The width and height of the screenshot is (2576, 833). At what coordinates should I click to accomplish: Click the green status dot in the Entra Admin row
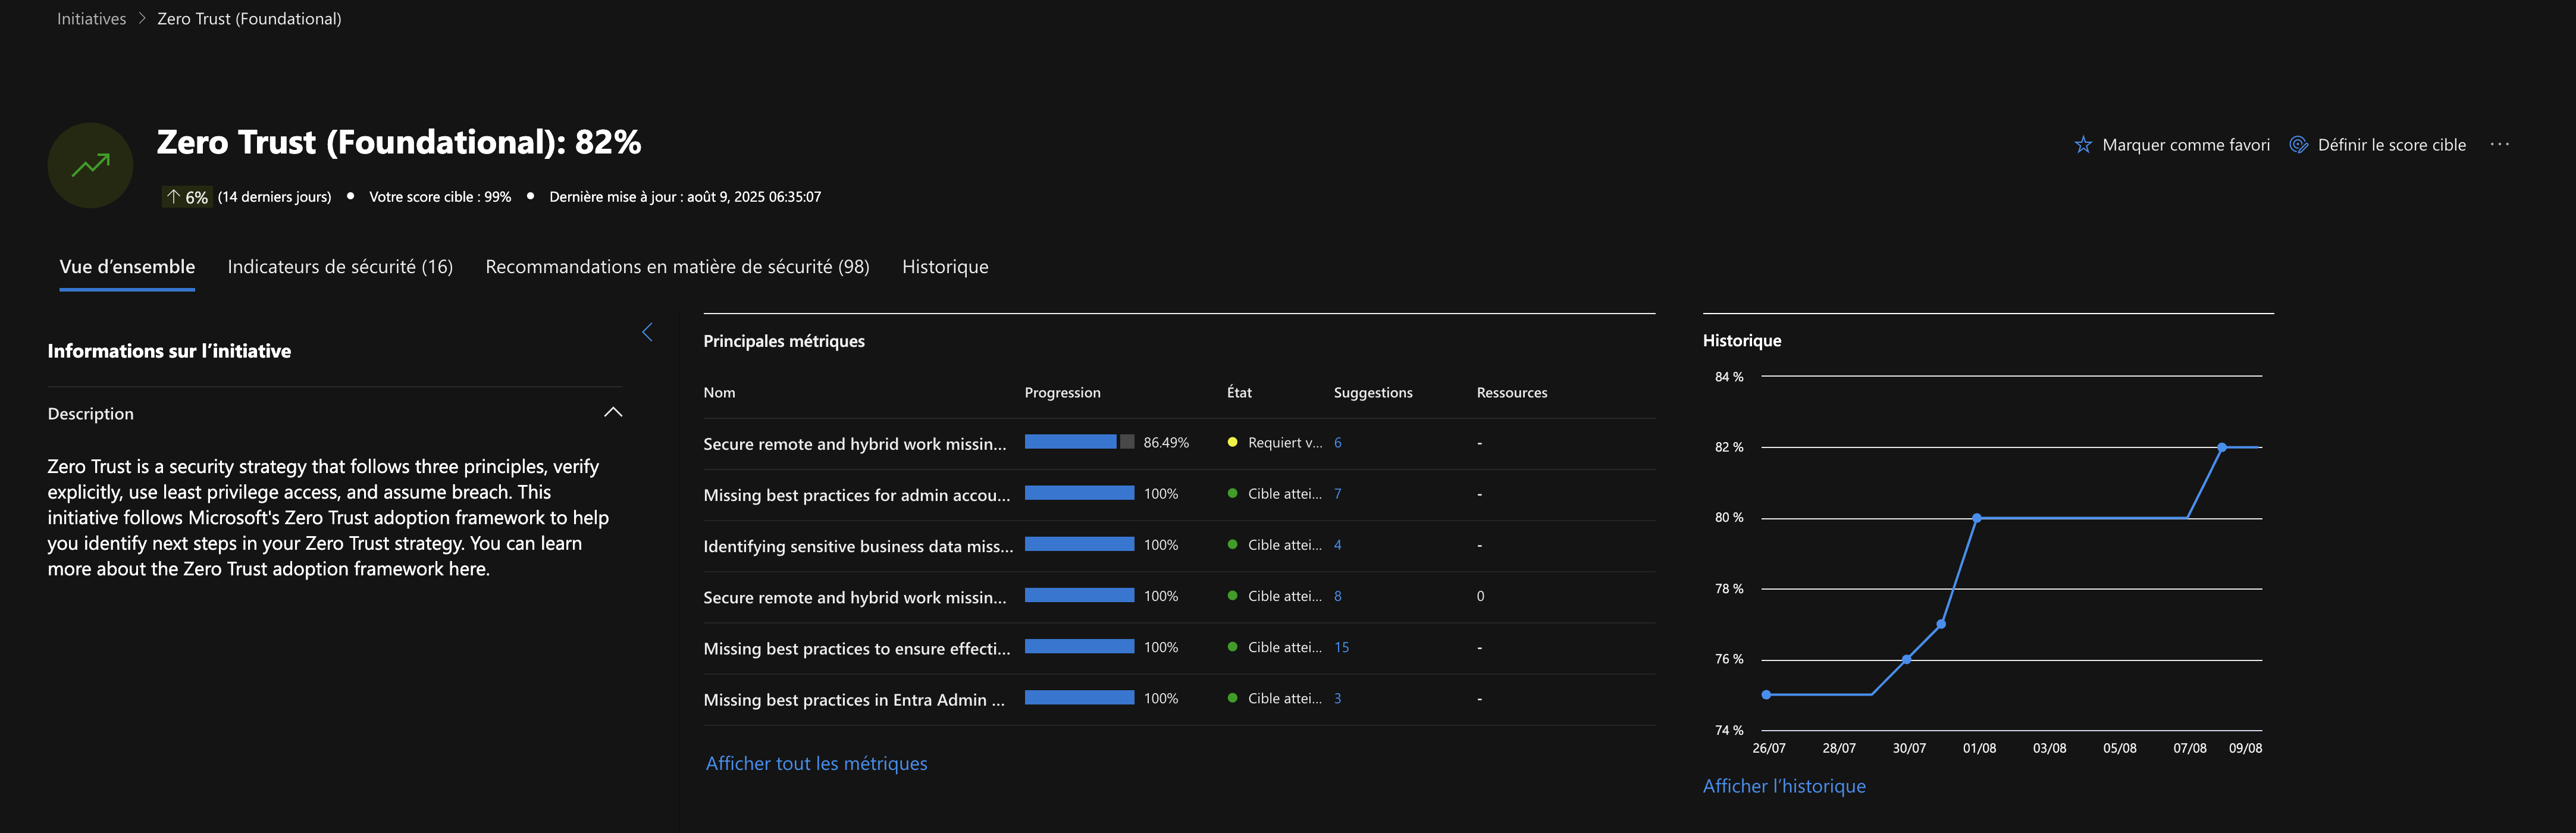click(x=1232, y=698)
